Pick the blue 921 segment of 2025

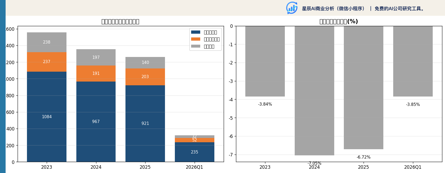[145, 124]
